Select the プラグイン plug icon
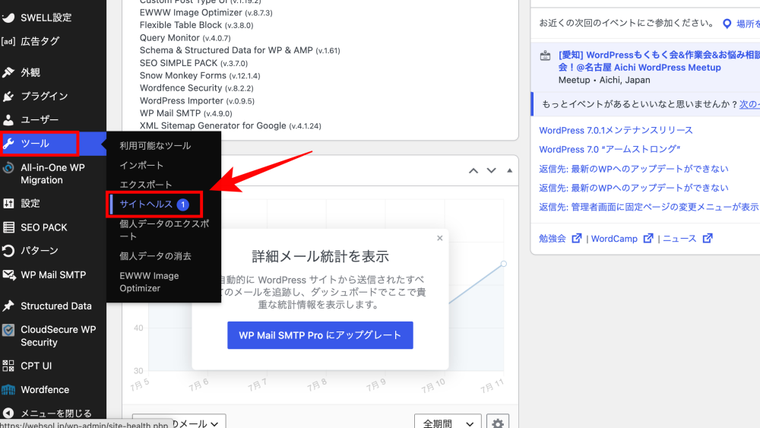This screenshot has height=428, width=760. tap(8, 96)
